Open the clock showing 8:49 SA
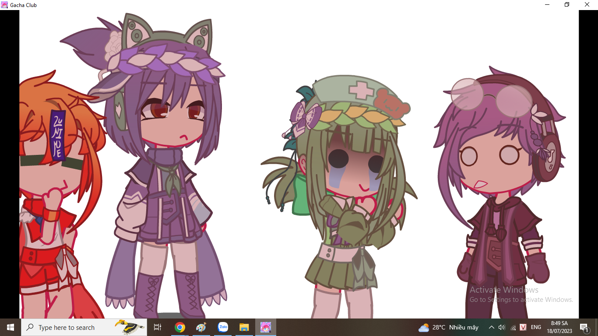The height and width of the screenshot is (336, 598). 559,327
